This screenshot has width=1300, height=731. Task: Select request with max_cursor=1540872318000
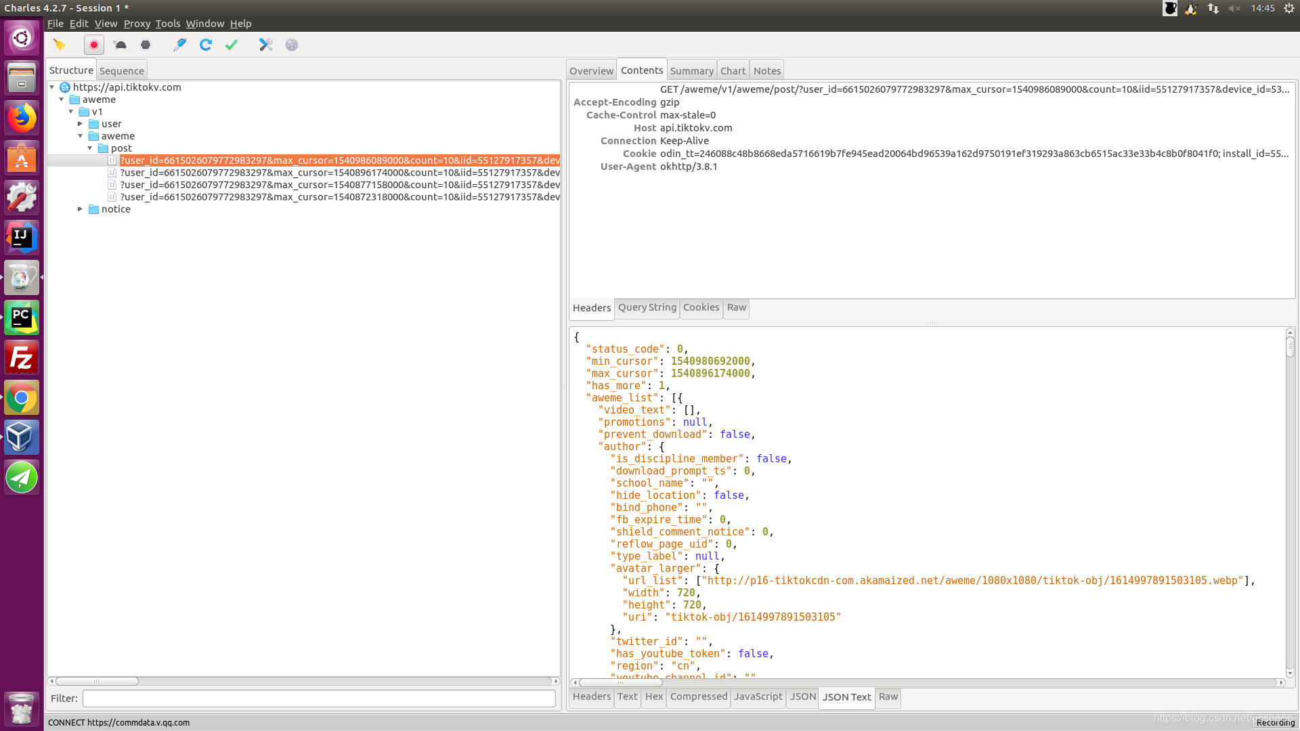coord(340,197)
